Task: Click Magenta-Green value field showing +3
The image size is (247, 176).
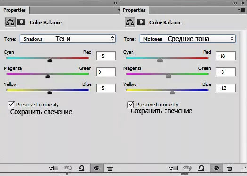Action: (x=226, y=72)
